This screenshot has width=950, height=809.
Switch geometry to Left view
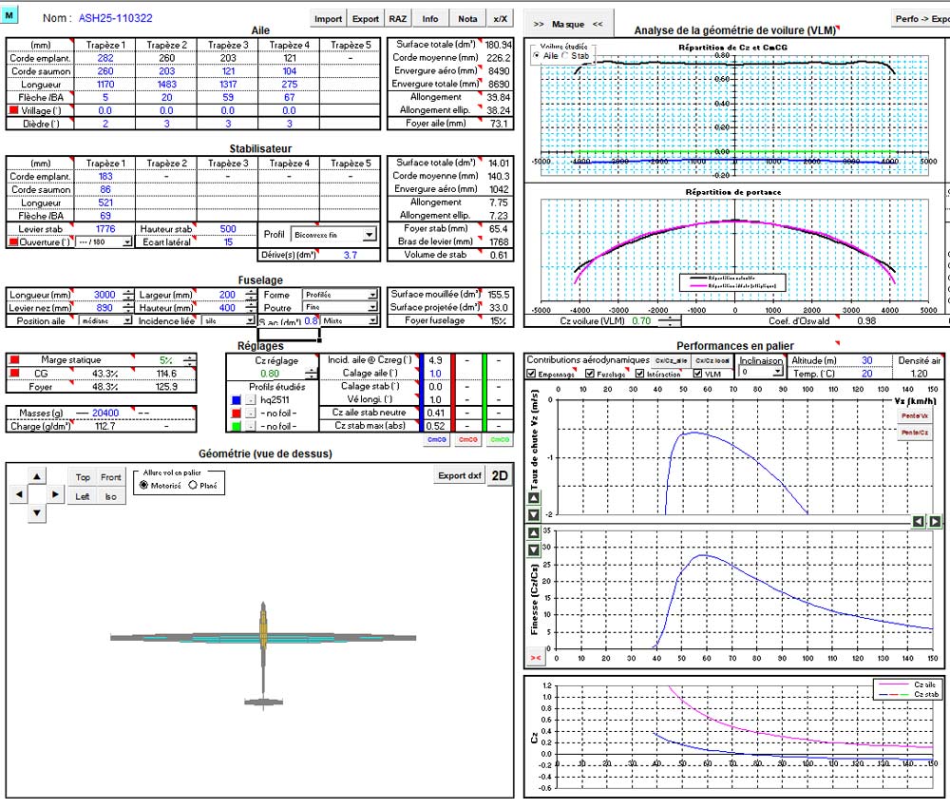pos(83,496)
